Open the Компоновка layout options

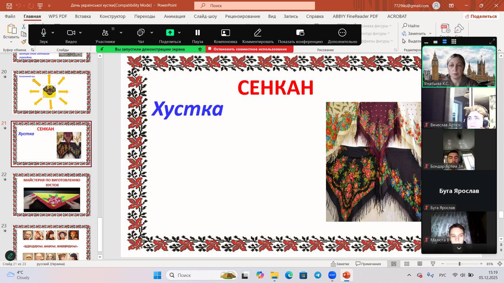(x=225, y=32)
